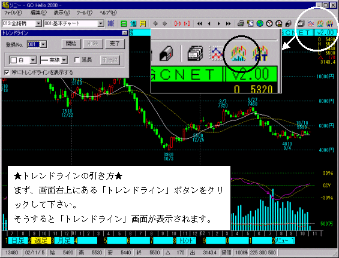
Task: Click the 完了 button
Action: (x=115, y=44)
